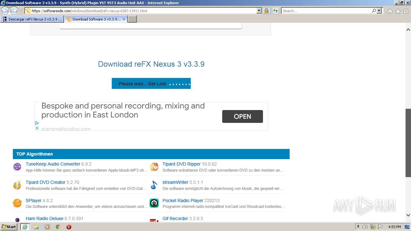Click the page vertical scrollbar thumb
This screenshot has width=411, height=231.
(408, 143)
